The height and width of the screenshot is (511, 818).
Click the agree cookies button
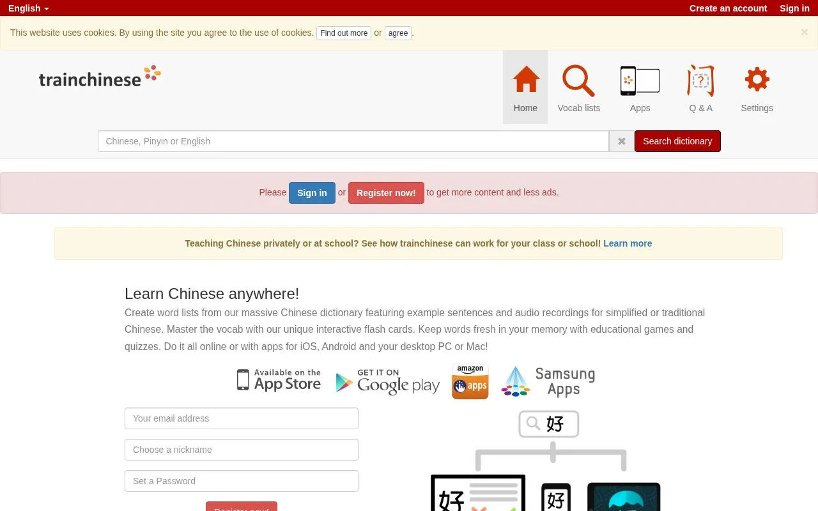pos(398,33)
